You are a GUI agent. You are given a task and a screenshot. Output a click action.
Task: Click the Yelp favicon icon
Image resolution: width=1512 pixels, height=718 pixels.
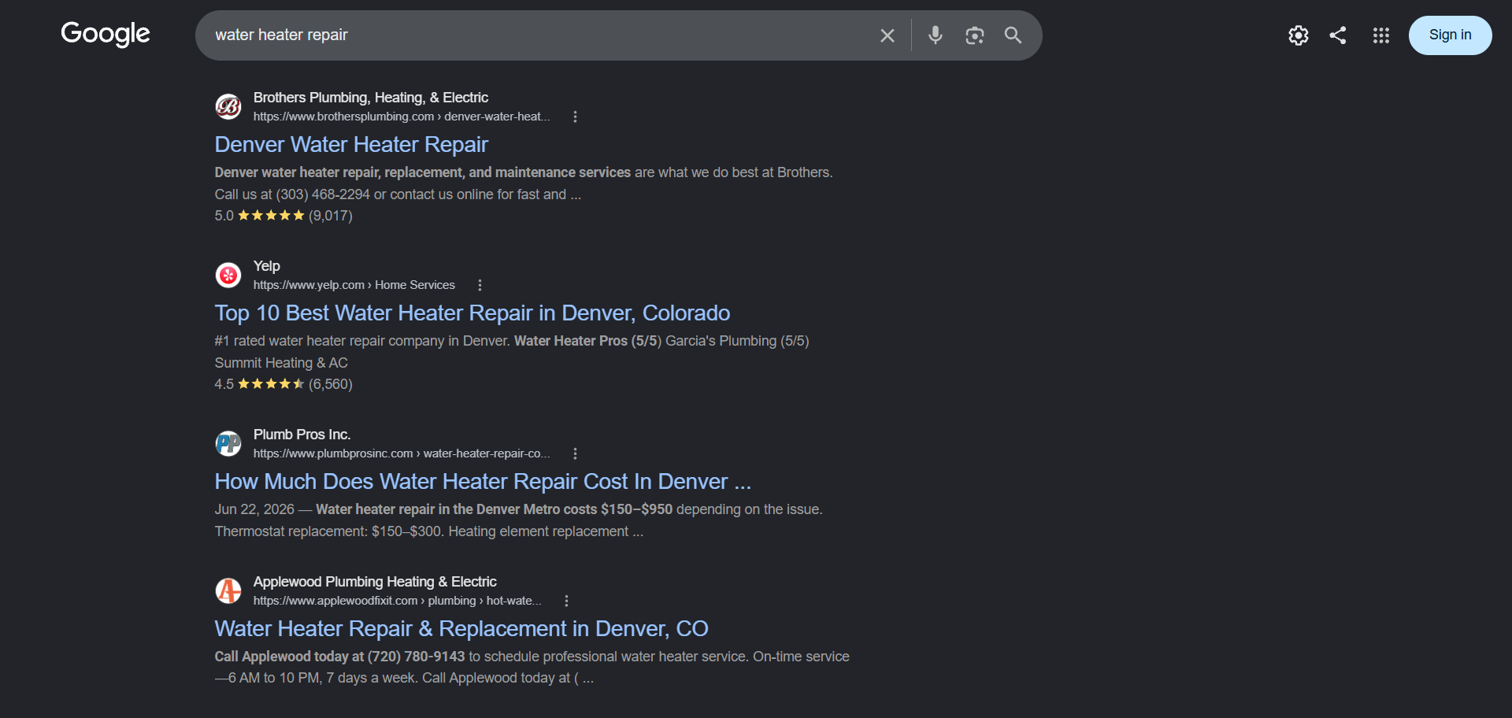click(228, 275)
